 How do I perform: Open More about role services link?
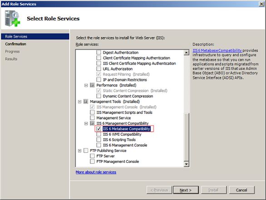(96, 172)
